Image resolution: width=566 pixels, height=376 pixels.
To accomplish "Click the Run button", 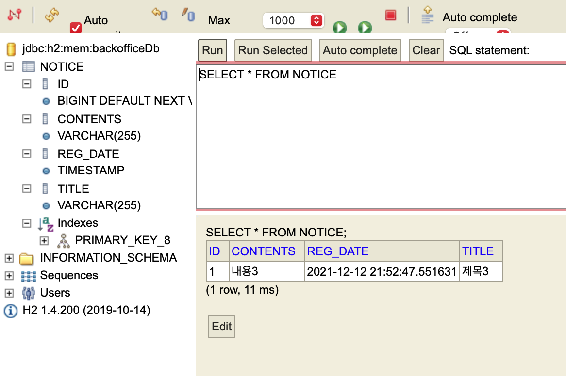I will 212,50.
